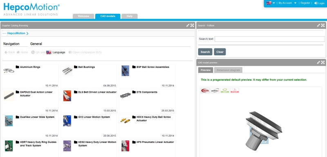Click the HepcoMotion logo

pos(31,9)
